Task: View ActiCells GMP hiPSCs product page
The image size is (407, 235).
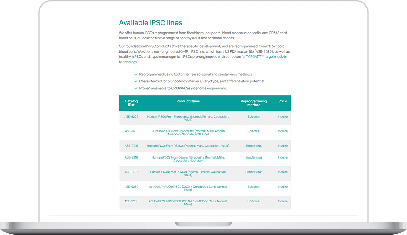Action: point(188,202)
